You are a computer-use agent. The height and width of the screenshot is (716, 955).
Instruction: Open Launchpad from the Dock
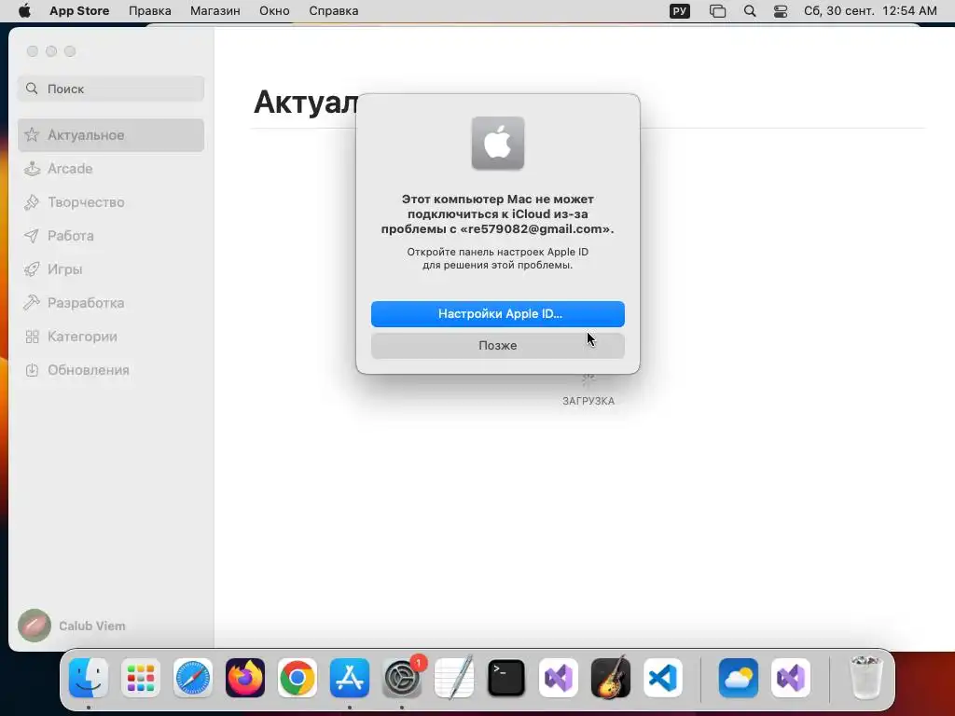pos(141,678)
